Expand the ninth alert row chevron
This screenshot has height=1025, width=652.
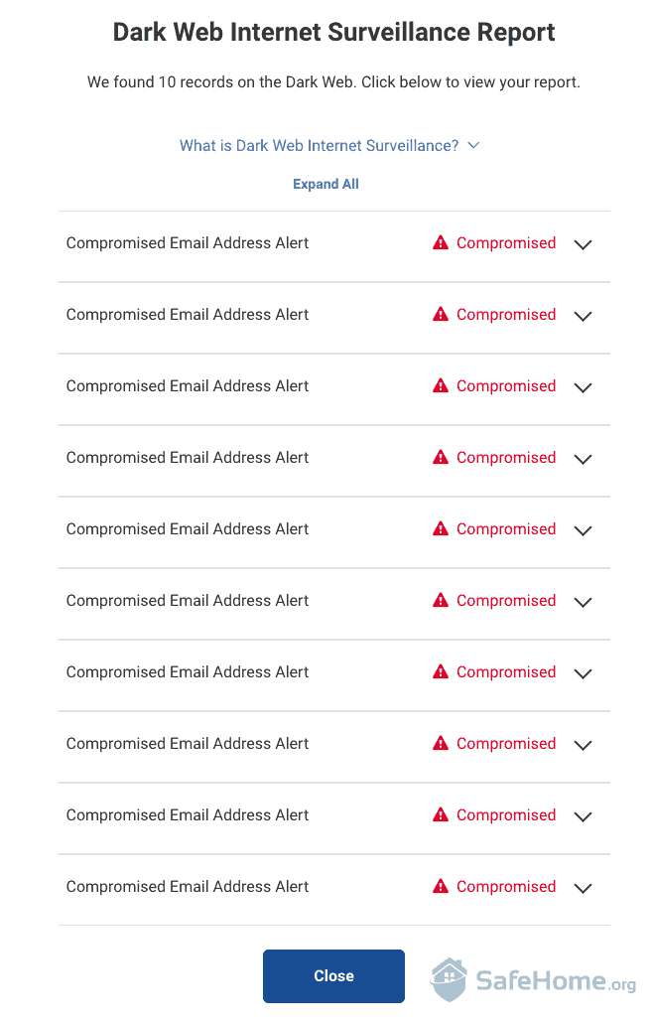(583, 816)
